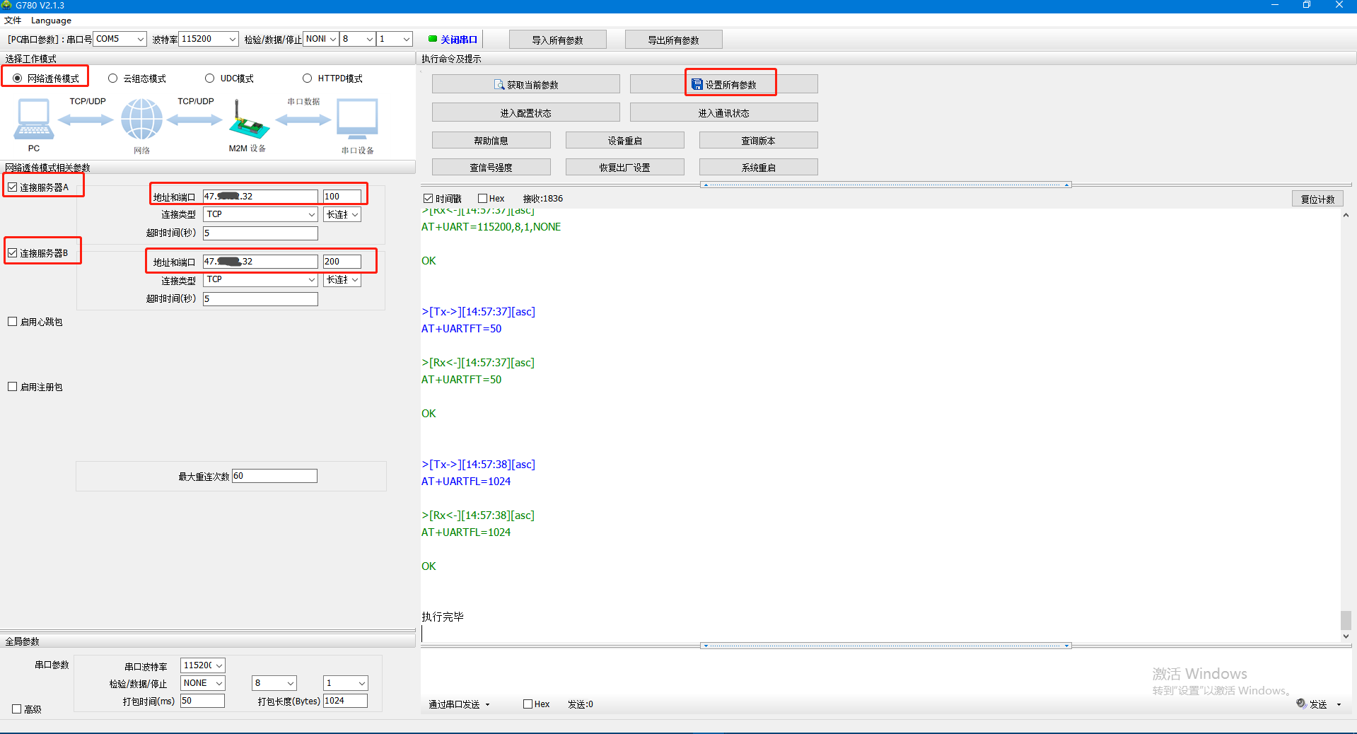Screen dimensions: 1357x734
Task: Toggle the Hex checkbox beside 时间戳
Action: (x=483, y=199)
